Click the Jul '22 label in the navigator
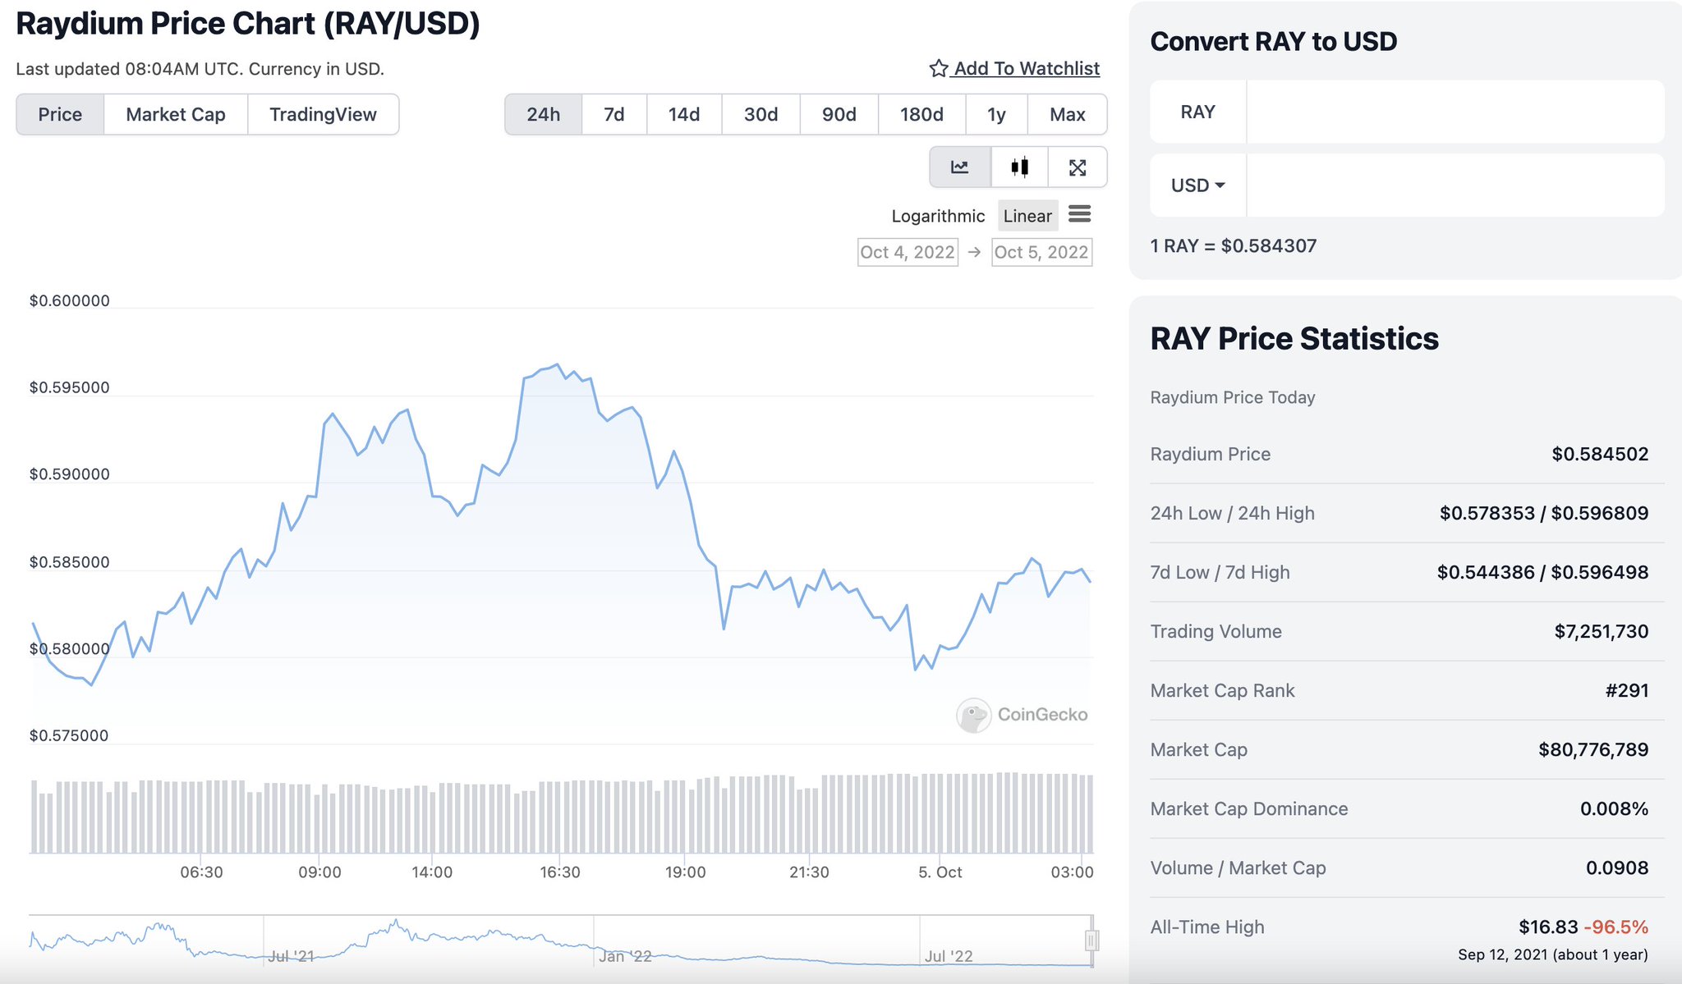 [x=949, y=956]
